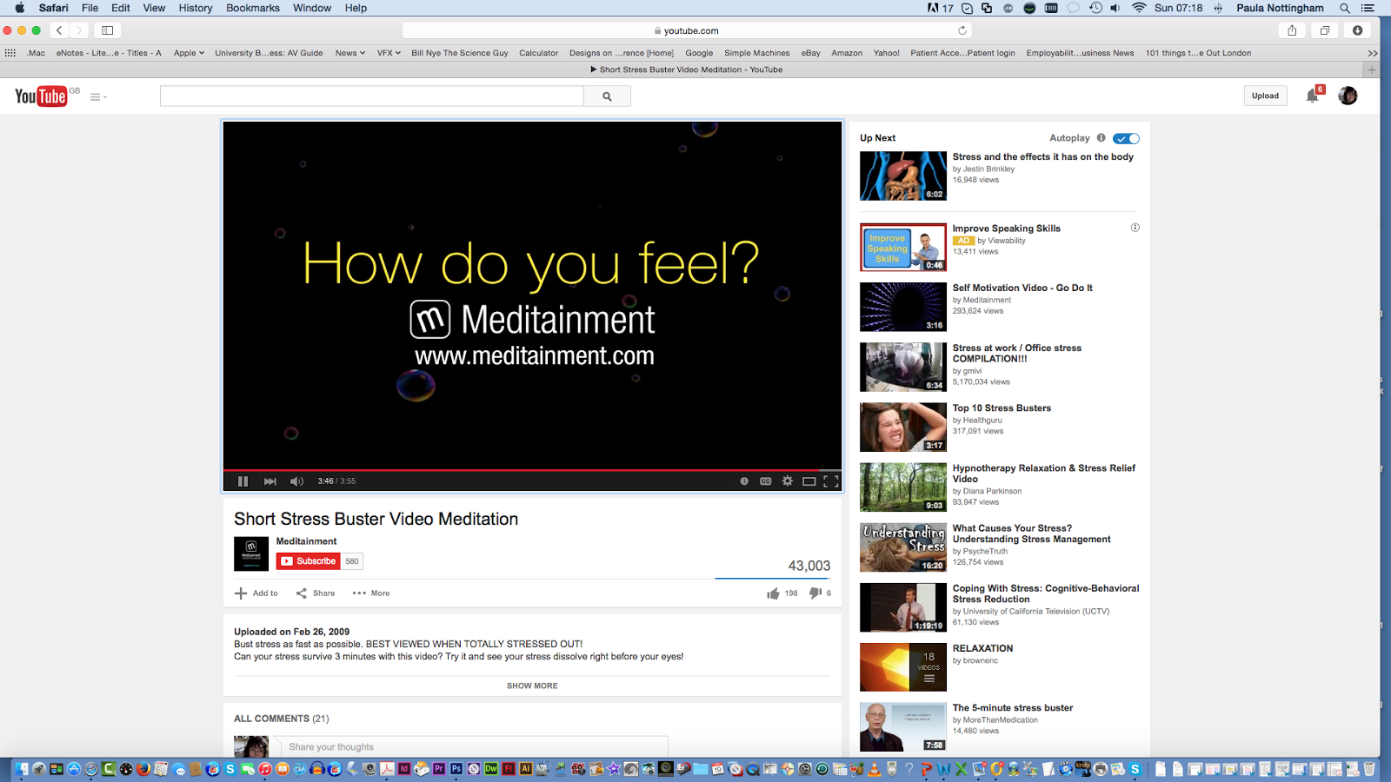Toggle closed captions in the player
Viewport: 1391px width, 782px height.
[766, 481]
